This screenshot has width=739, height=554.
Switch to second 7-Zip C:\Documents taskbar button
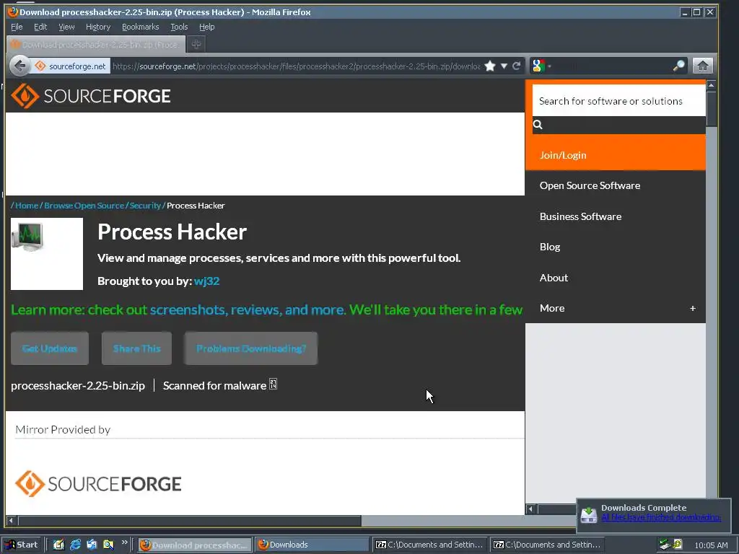[548, 545]
